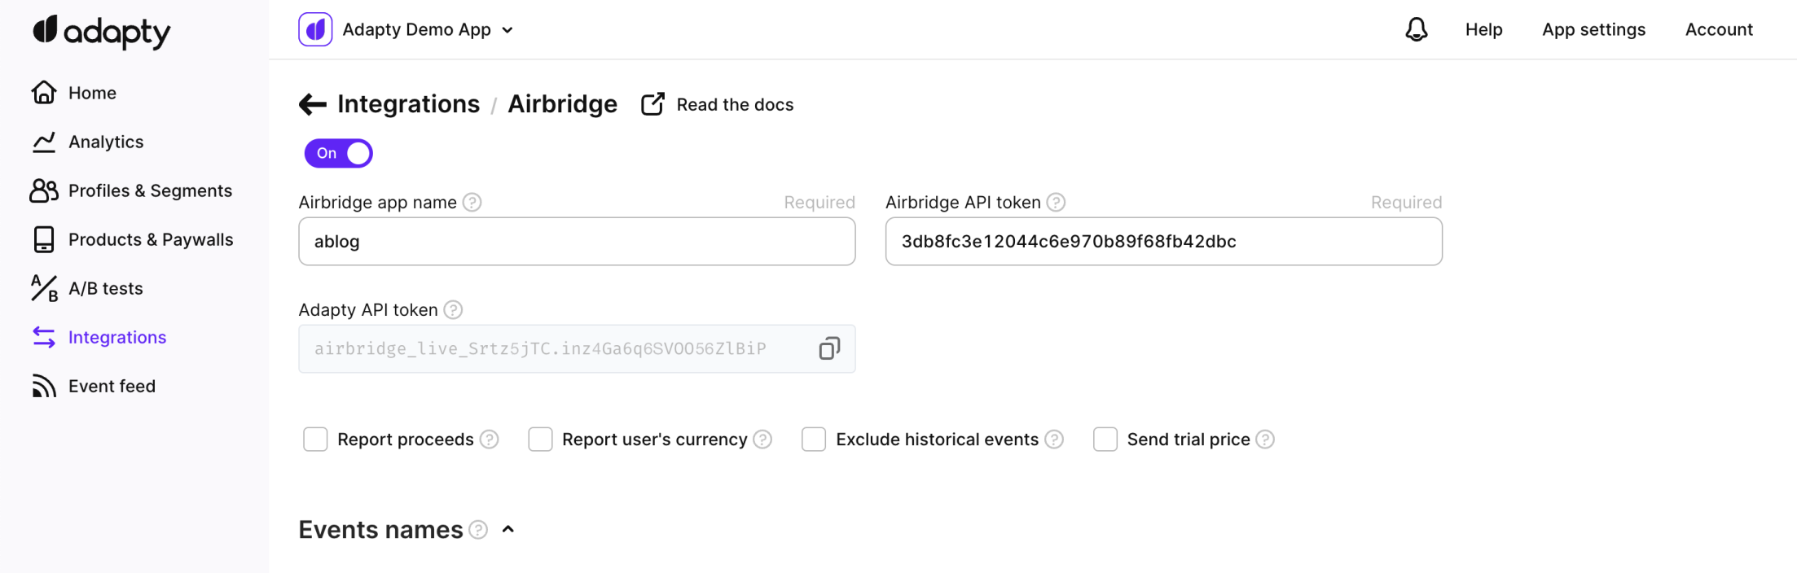
Task: Click the Home house icon in the sidebar
Action: (x=44, y=92)
